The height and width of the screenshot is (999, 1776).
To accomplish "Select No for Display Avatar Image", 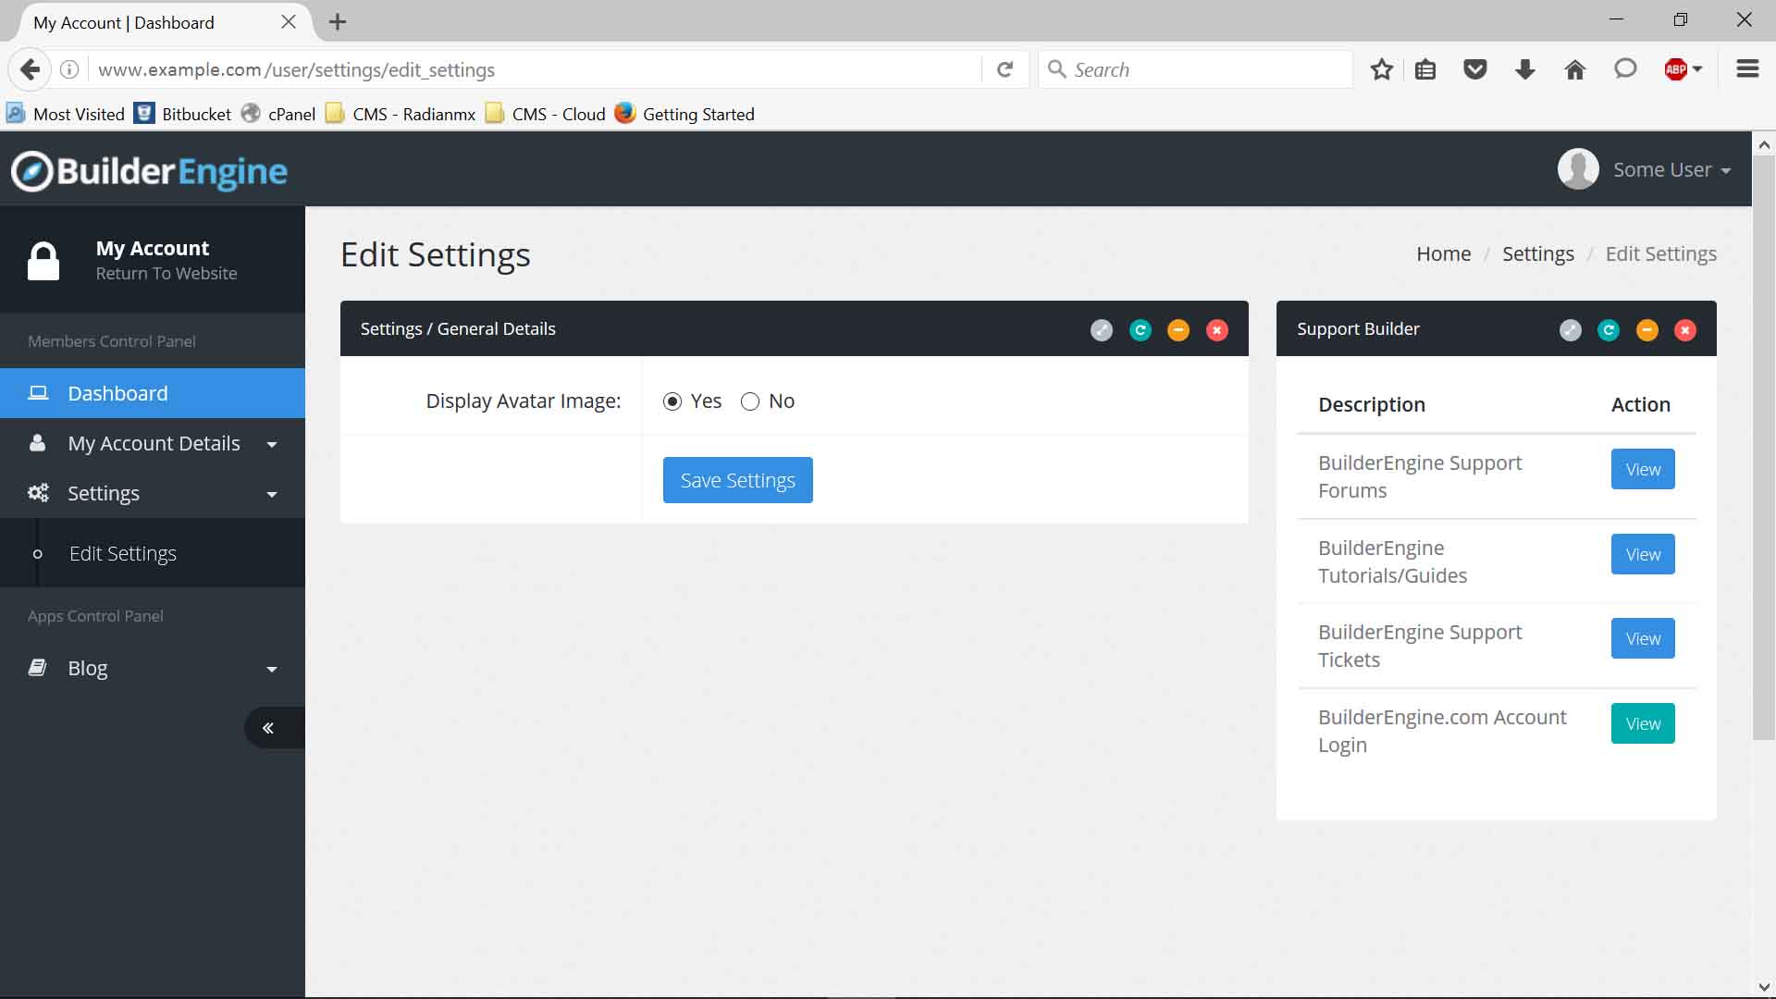I will (x=750, y=401).
